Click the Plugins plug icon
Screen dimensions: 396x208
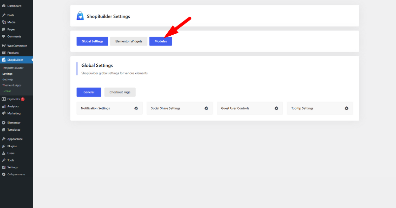pyautogui.click(x=4, y=146)
